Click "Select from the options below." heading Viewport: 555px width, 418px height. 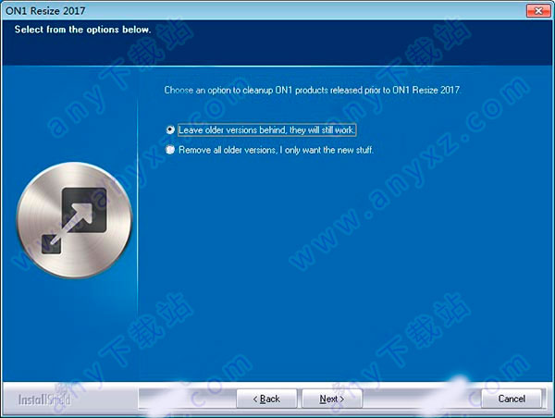tap(83, 30)
